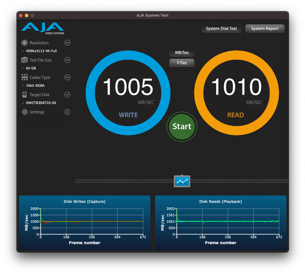Click the Resolution monitor icon
Screen dimensions: 305x274
pyautogui.click(x=25, y=43)
